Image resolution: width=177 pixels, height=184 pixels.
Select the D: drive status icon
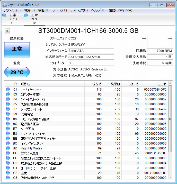26,15
